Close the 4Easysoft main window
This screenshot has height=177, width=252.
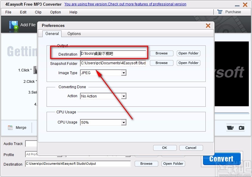(245, 5)
